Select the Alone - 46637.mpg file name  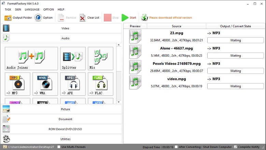coord(177,48)
